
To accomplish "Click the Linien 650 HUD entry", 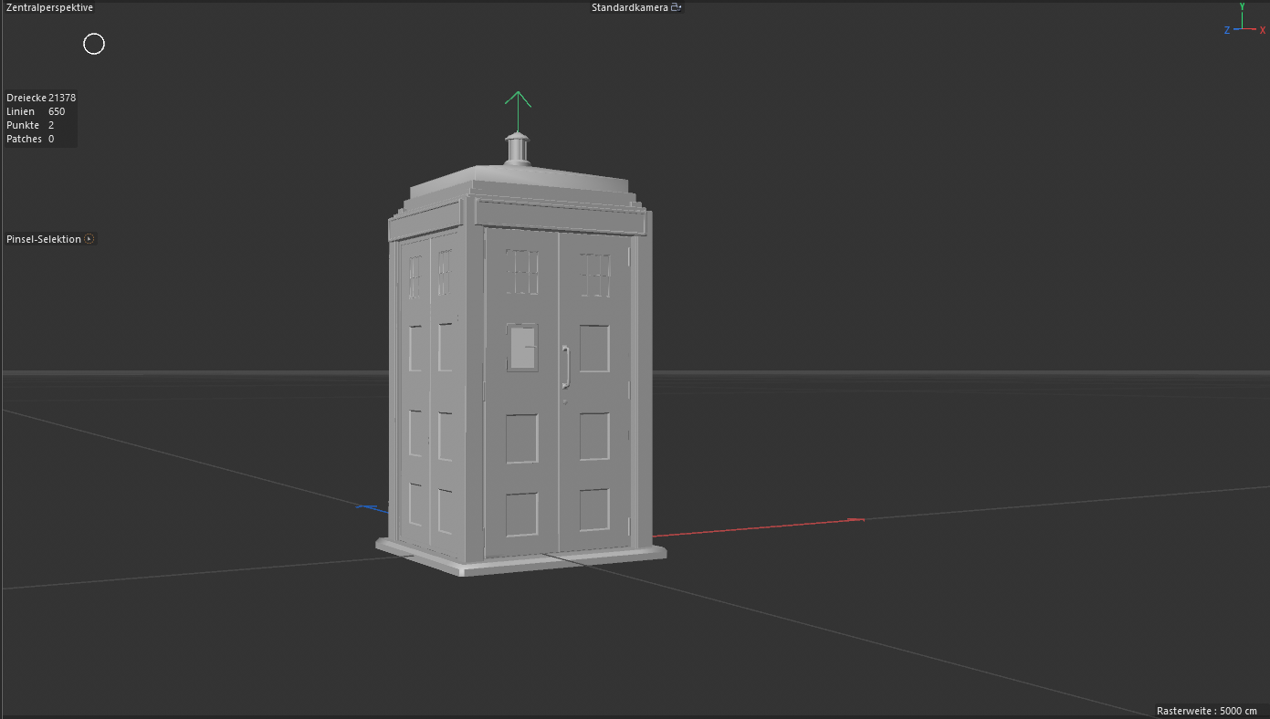I will tap(36, 111).
